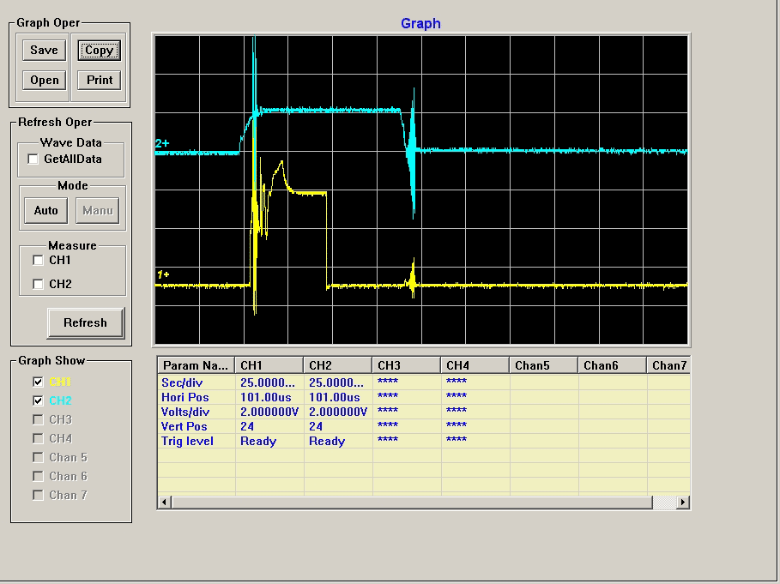Click the Save button in Graph Oper
780x584 pixels.
click(x=44, y=51)
